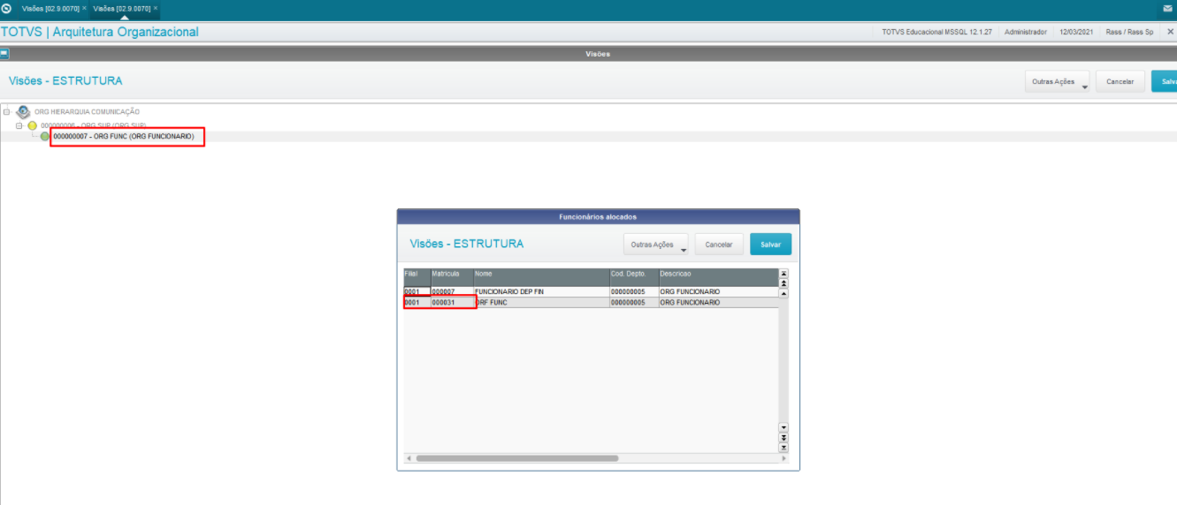Open the mail icon in top-right corner
This screenshot has width=1177, height=505.
coord(1167,8)
